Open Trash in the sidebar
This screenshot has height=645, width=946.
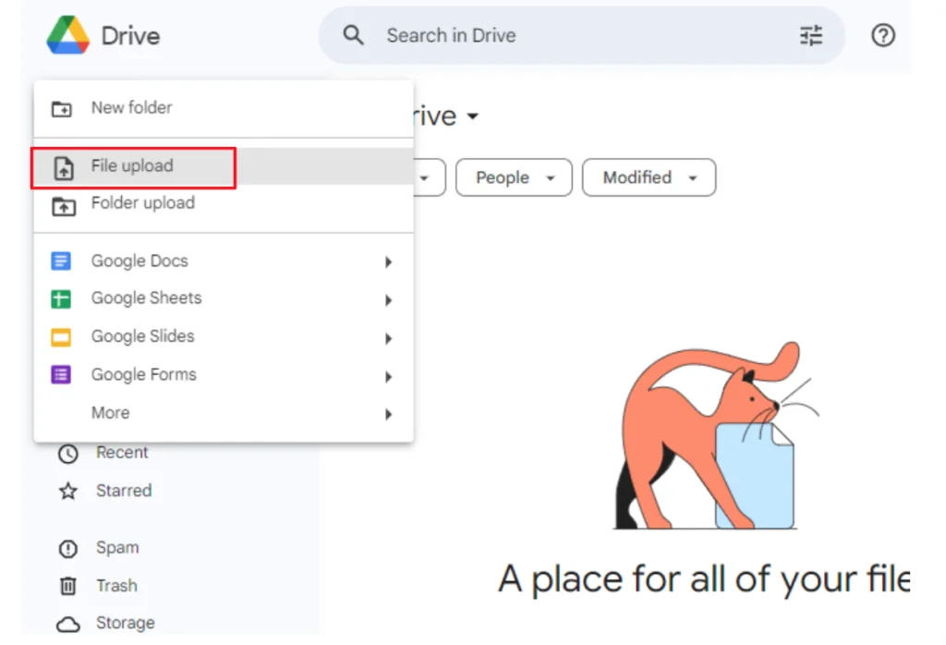pos(117,586)
